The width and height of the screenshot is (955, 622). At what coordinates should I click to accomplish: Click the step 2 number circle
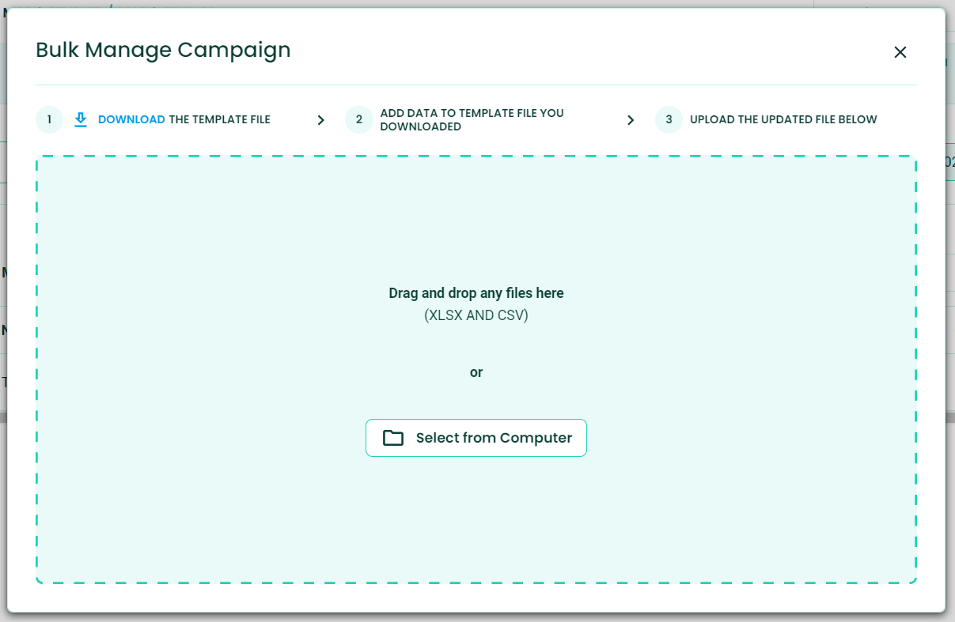(x=358, y=120)
